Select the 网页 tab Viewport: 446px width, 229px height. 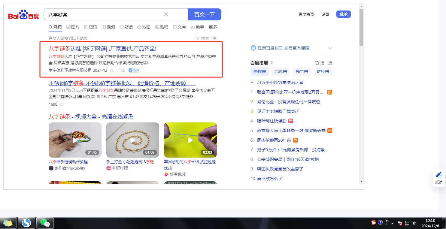point(55,27)
